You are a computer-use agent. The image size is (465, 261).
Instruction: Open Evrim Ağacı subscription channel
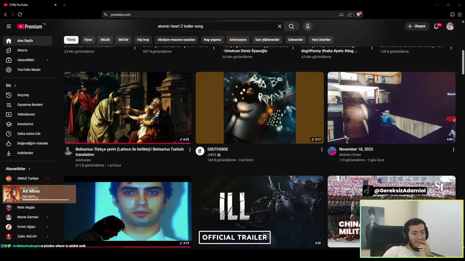(x=28, y=227)
